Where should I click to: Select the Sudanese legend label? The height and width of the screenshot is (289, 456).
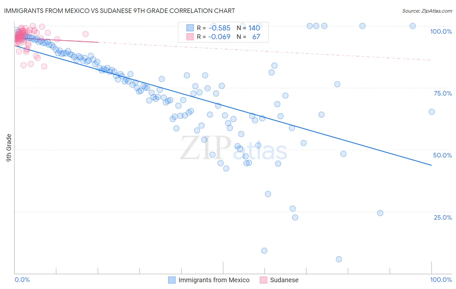point(284,280)
